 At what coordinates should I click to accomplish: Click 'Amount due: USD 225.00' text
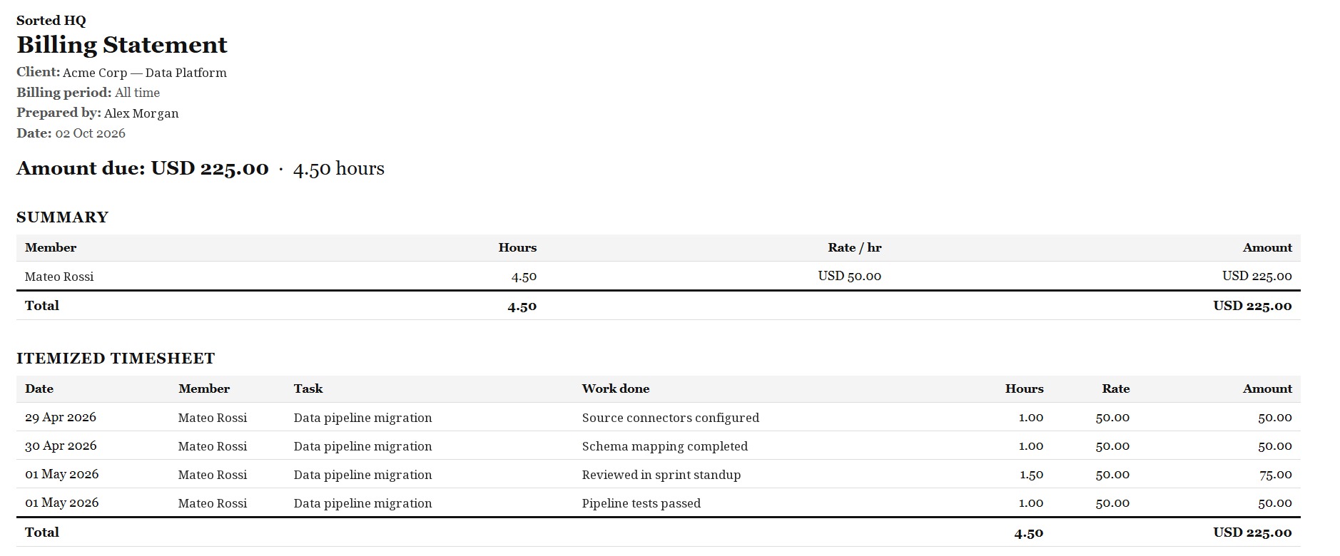(143, 168)
